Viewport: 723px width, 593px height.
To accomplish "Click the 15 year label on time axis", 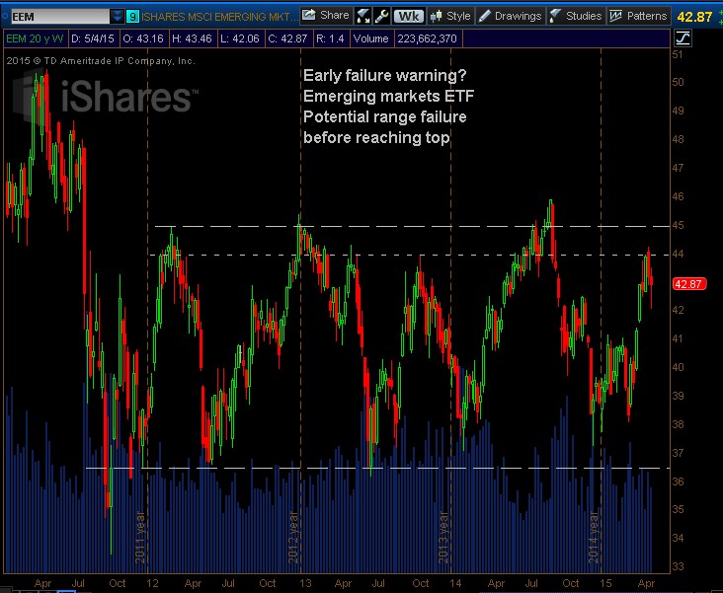I will (x=605, y=583).
